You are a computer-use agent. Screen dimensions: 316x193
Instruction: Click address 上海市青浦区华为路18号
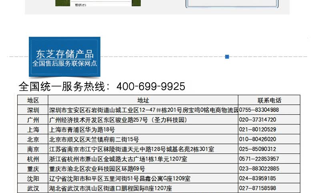pyautogui.click(x=82, y=129)
